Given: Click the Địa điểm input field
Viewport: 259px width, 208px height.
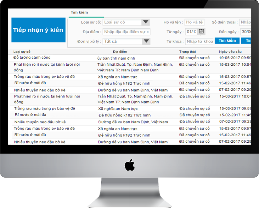Looking at the screenshot, I should point(126,32).
